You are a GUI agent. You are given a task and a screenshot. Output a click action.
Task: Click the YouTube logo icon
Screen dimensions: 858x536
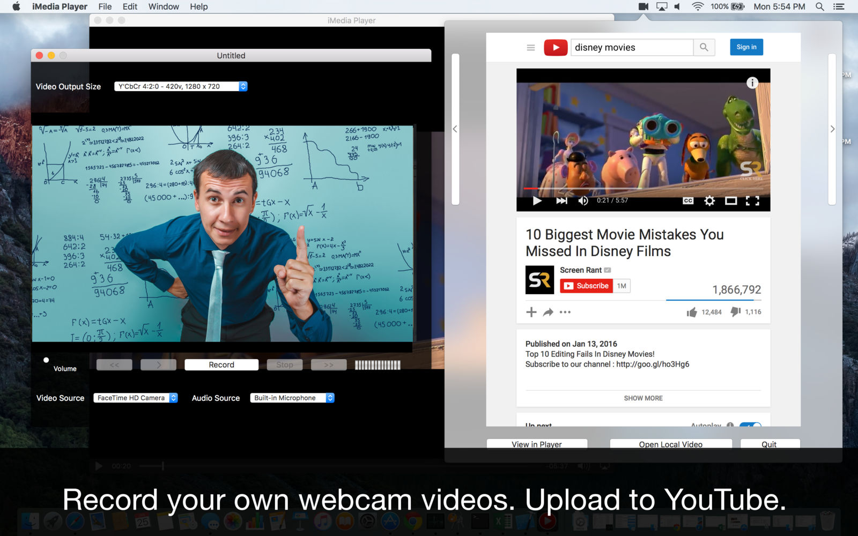556,48
